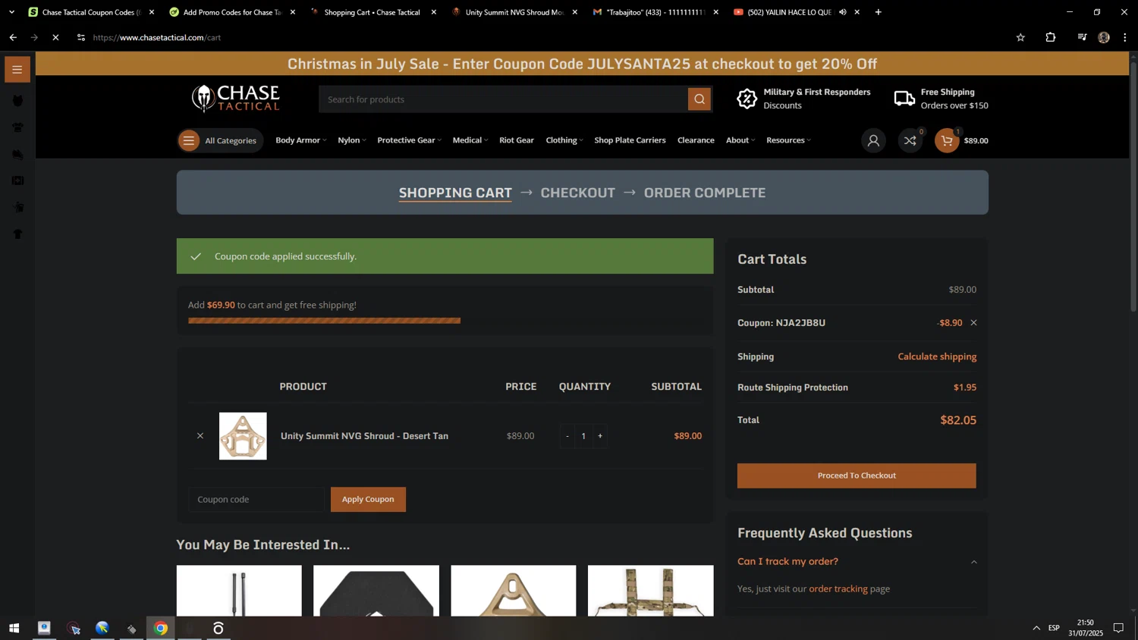The height and width of the screenshot is (640, 1138).
Task: Click the MultiCam straps recommended product thumbnail
Action: tap(650, 591)
